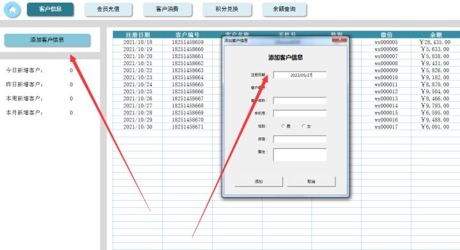Viewport: 460px width, 250px height.
Task: Click the 手机号 input field
Action: click(x=300, y=114)
